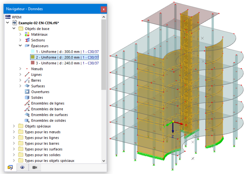Click the Ensembles de lignes icon
Image resolution: width=246 pixels, height=174 pixels.
click(27, 103)
